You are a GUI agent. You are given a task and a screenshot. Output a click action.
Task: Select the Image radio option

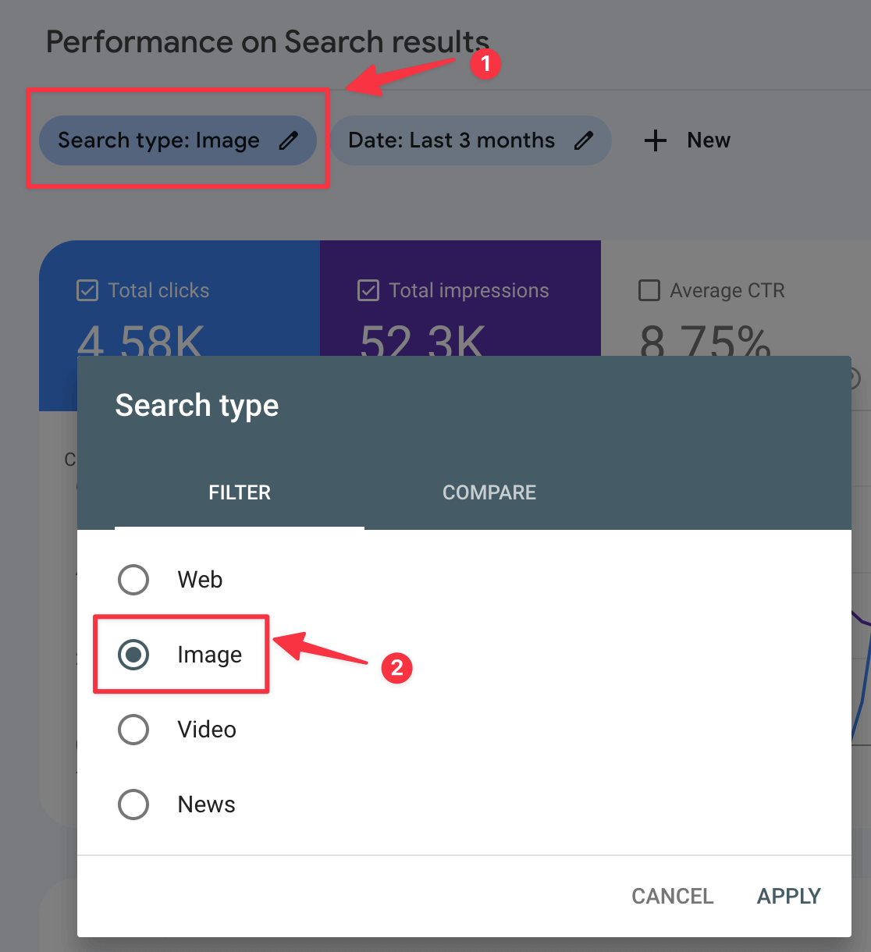point(133,655)
